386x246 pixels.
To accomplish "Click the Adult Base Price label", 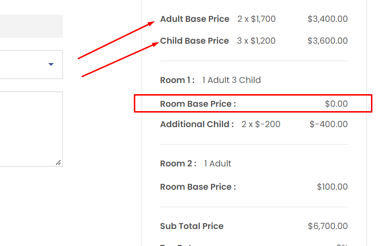I will [195, 19].
